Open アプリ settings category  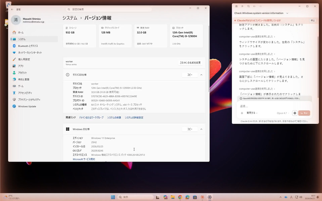click(34, 66)
